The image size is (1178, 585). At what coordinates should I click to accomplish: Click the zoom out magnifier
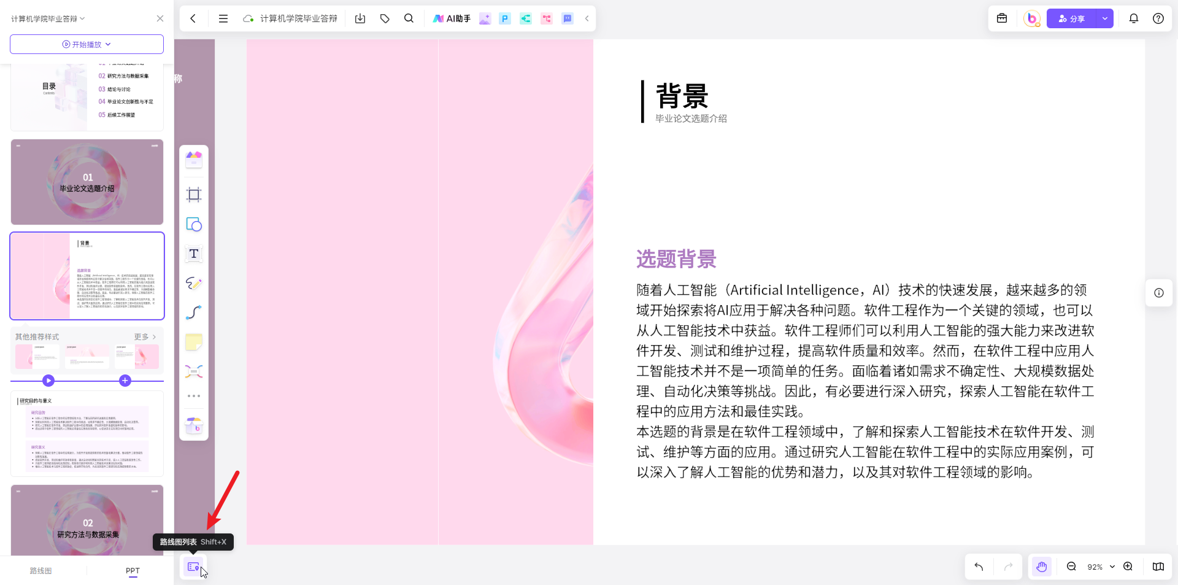coord(1071,567)
